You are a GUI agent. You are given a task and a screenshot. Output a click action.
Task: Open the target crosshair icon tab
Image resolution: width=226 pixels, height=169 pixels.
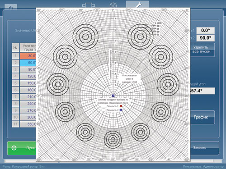(x=113, y=5)
